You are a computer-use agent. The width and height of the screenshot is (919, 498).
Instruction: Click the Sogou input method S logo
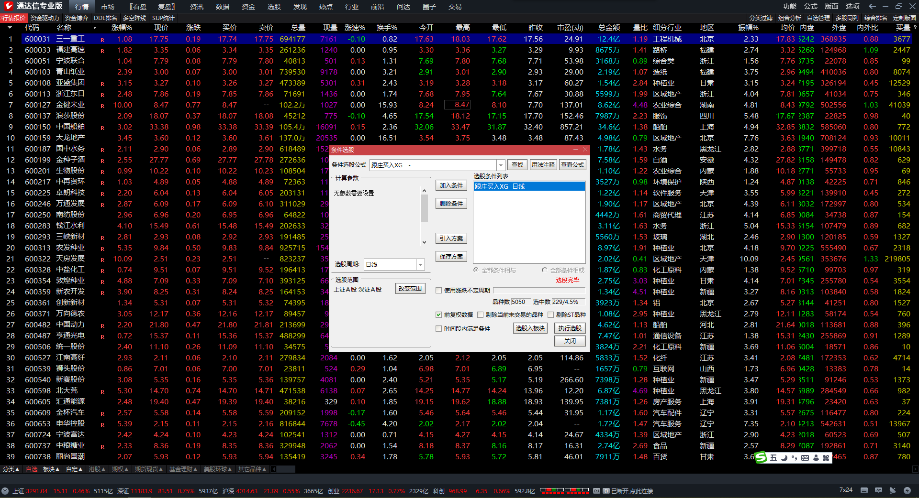point(761,458)
